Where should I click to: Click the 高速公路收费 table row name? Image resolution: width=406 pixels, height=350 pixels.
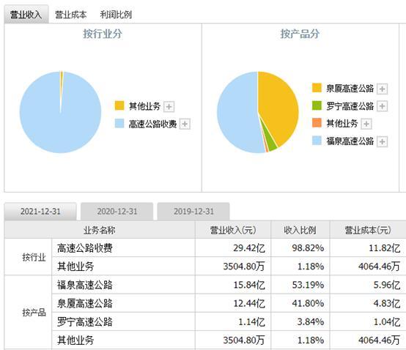tap(85, 248)
